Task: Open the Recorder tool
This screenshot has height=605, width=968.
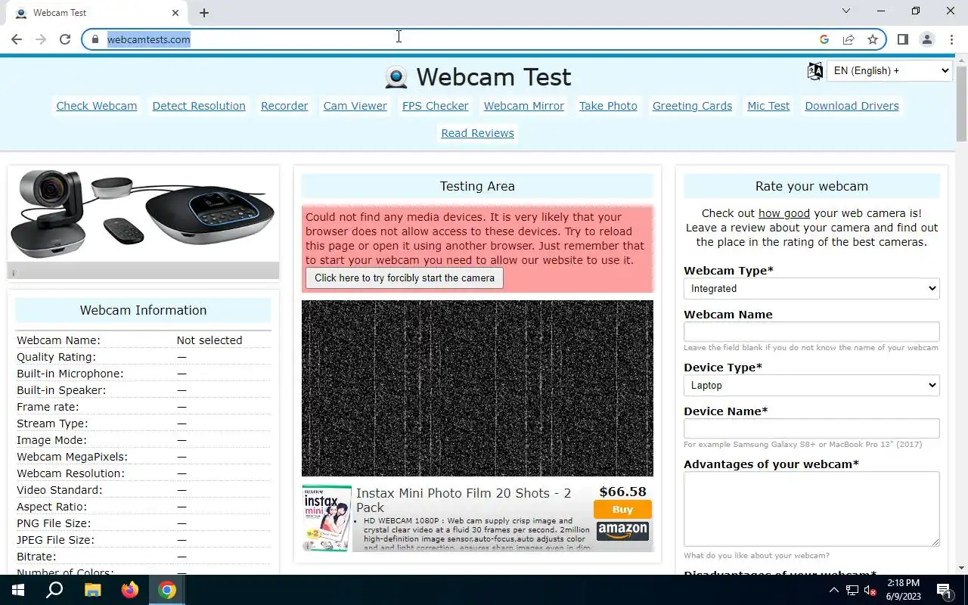Action: [284, 106]
